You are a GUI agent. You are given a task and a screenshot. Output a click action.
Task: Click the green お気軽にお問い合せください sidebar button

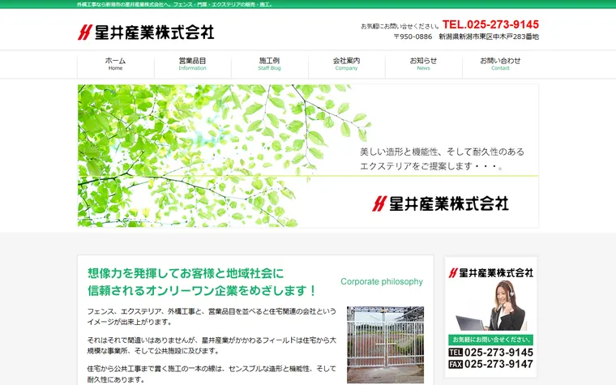490,340
